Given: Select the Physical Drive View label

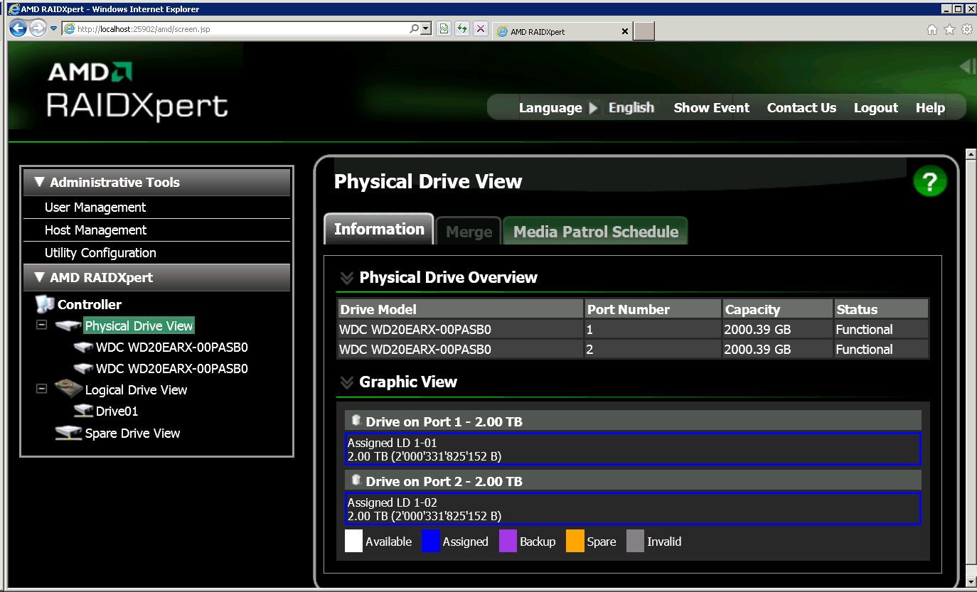Looking at the screenshot, I should click(139, 326).
